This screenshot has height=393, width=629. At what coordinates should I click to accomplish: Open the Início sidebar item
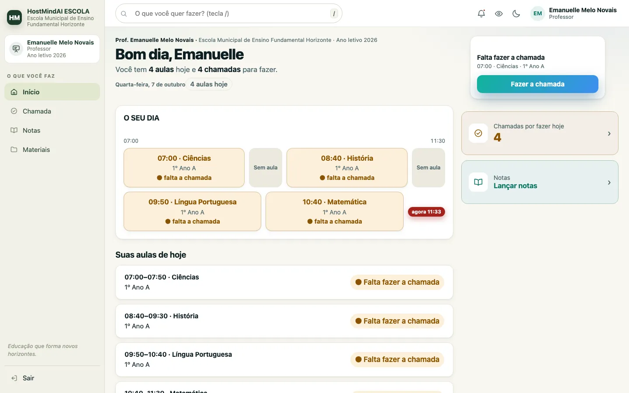click(x=52, y=92)
